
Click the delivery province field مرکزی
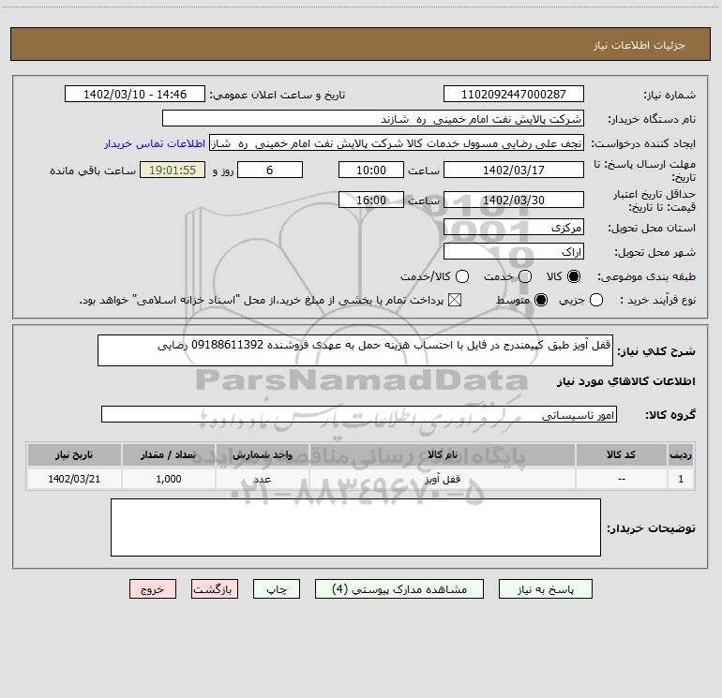514,227
